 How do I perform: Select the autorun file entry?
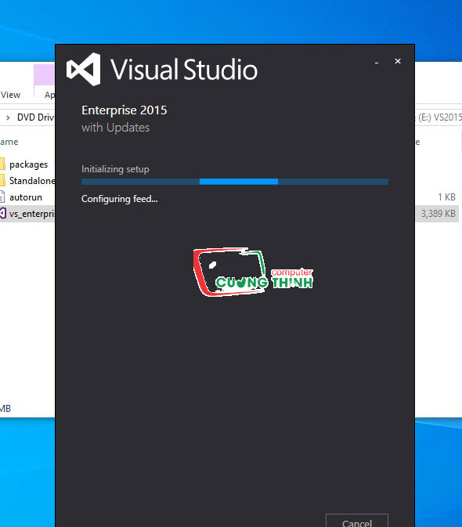pos(26,197)
